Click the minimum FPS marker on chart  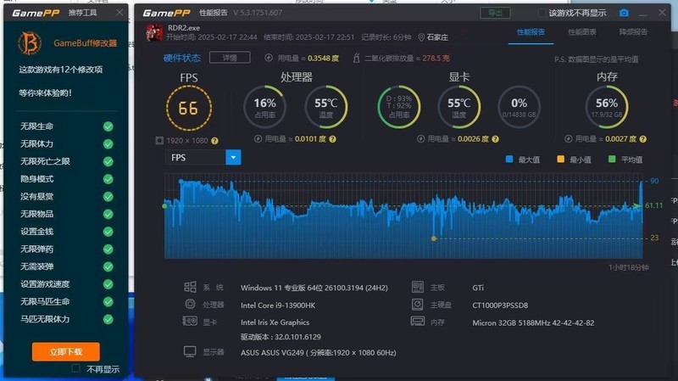434,238
